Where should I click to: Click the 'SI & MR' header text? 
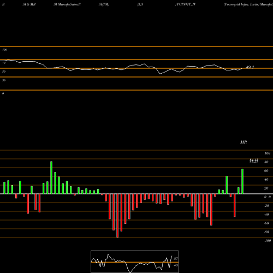point(29,4)
